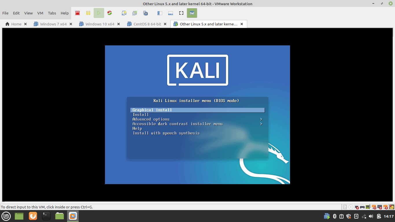Enter full screen mode

point(181,13)
